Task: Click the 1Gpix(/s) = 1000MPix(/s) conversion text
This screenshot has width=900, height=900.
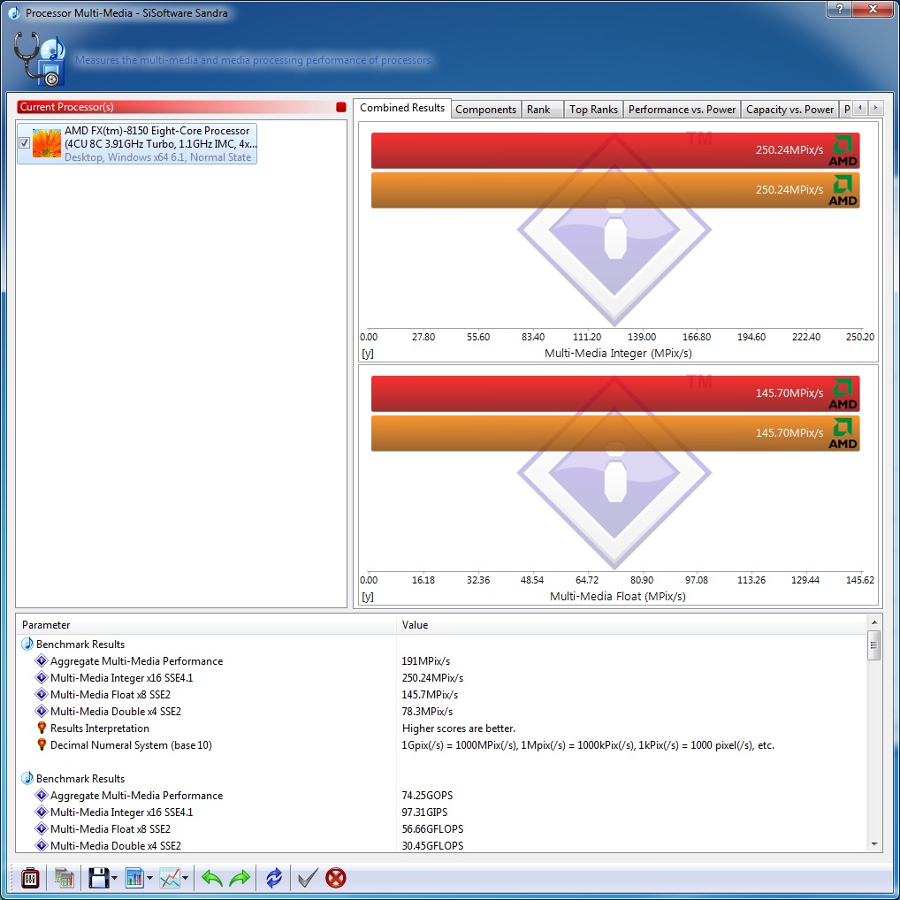Action: coord(588,745)
